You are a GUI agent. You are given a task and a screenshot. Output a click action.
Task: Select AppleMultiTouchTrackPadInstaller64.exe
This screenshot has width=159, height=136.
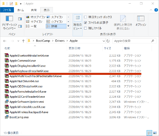pos(36,76)
